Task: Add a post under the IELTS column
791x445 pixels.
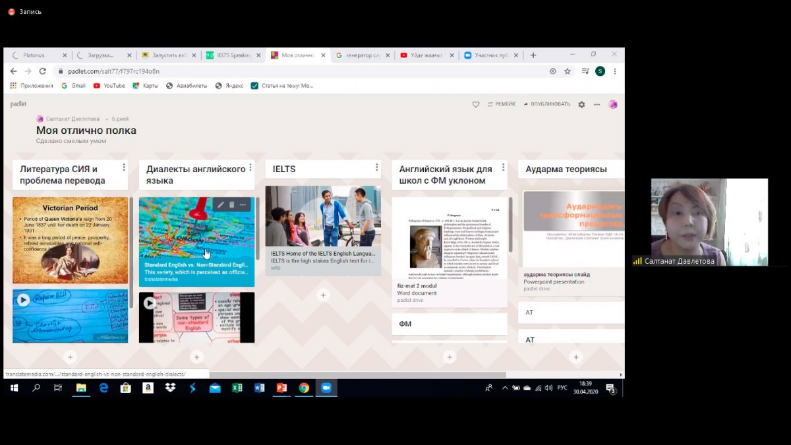Action: tap(323, 295)
